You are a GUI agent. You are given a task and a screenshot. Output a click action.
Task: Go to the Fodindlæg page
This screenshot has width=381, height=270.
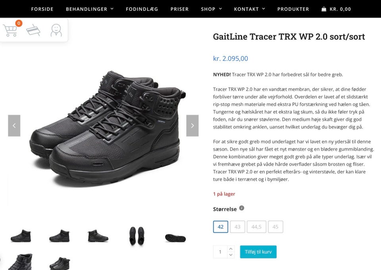[142, 9]
